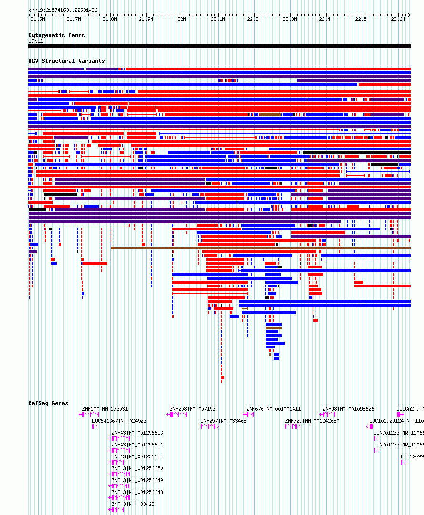Click the gene glyph under ZNF43|NM_001256654
This screenshot has width=424, height=515.
click(x=116, y=462)
